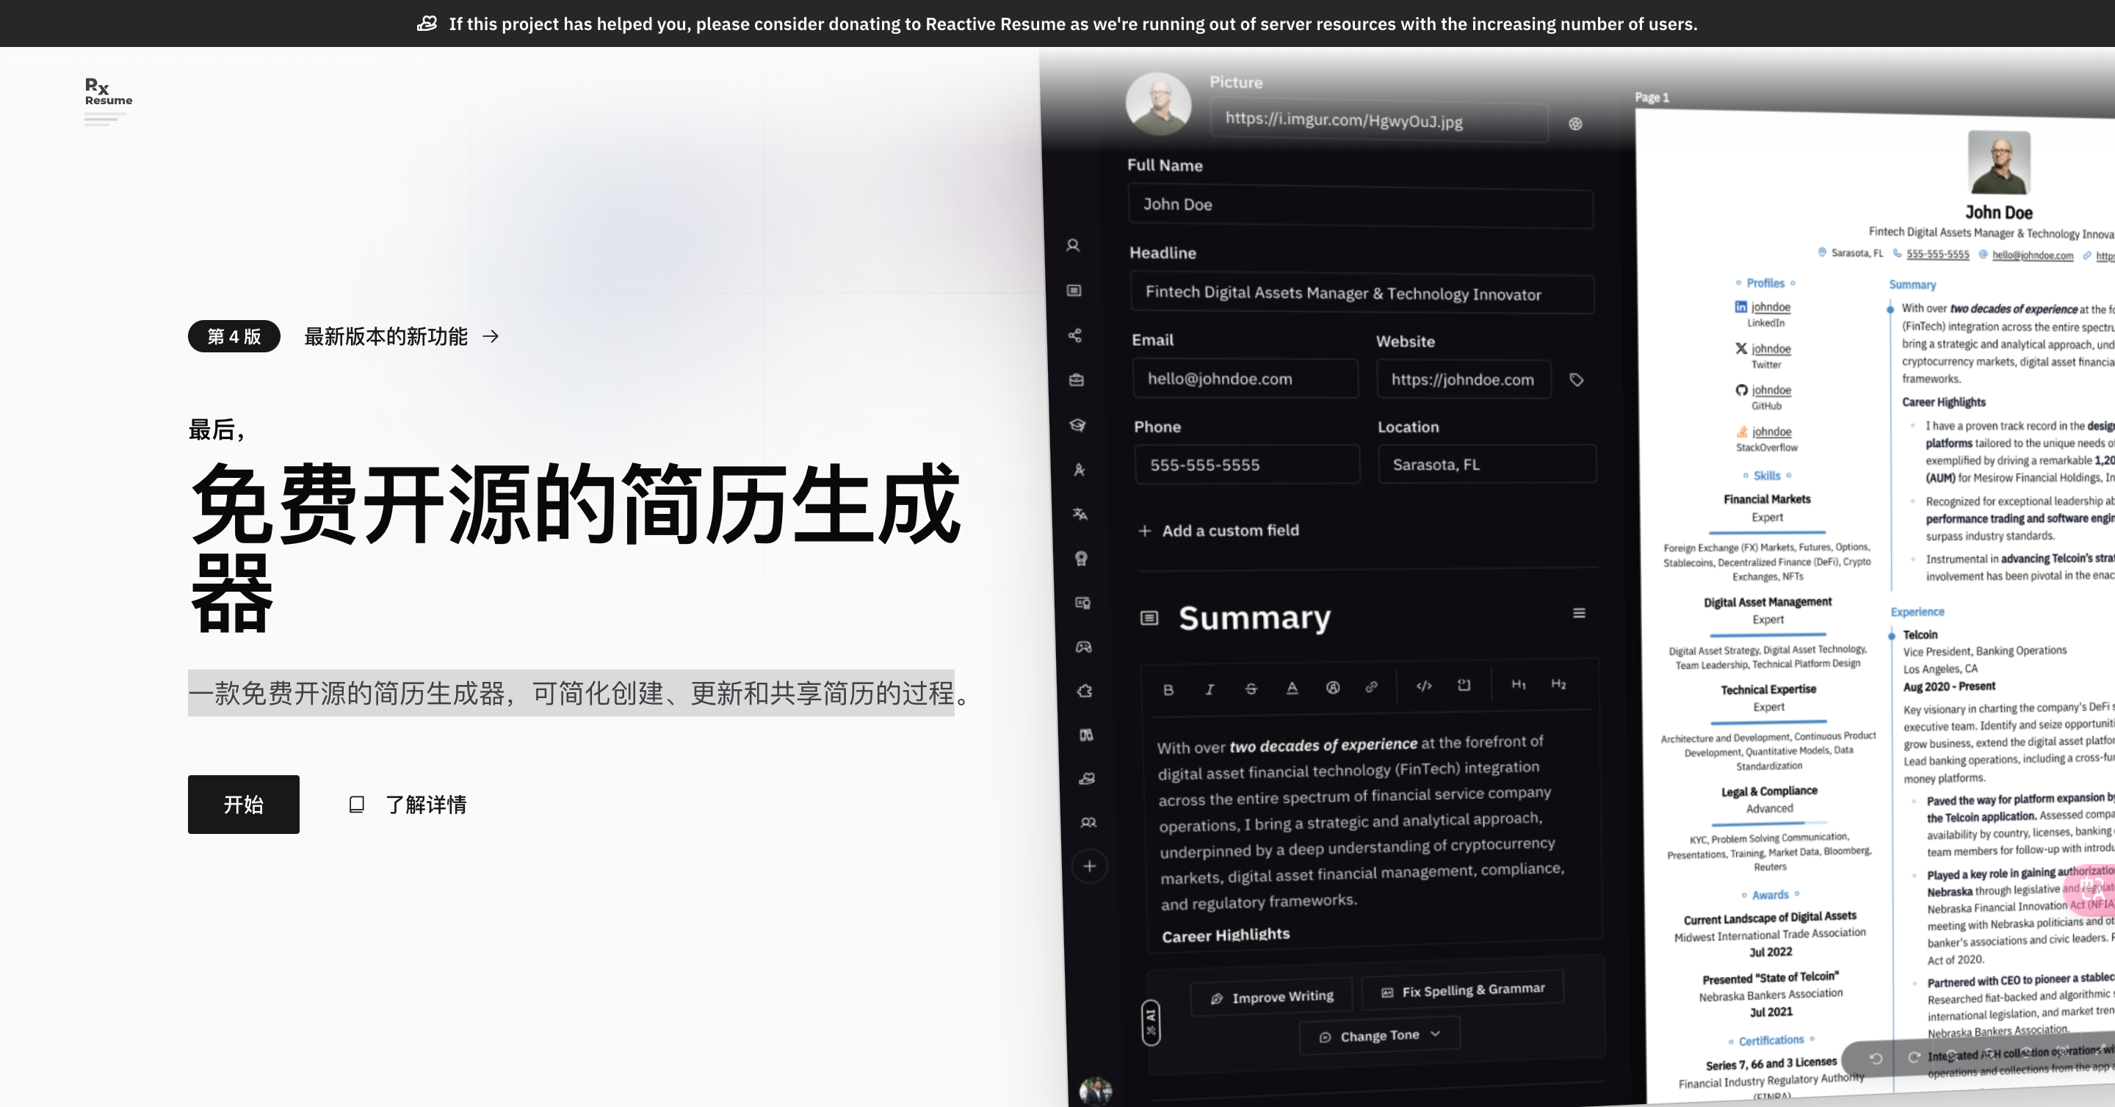Open the Experience section briefcase icon
This screenshot has width=2115, height=1107.
point(1077,381)
